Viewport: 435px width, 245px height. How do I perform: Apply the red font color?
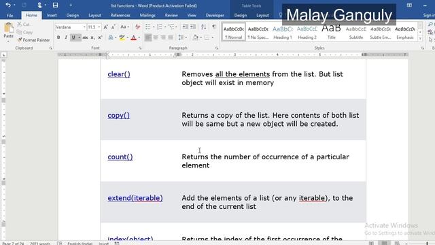[x=133, y=37]
